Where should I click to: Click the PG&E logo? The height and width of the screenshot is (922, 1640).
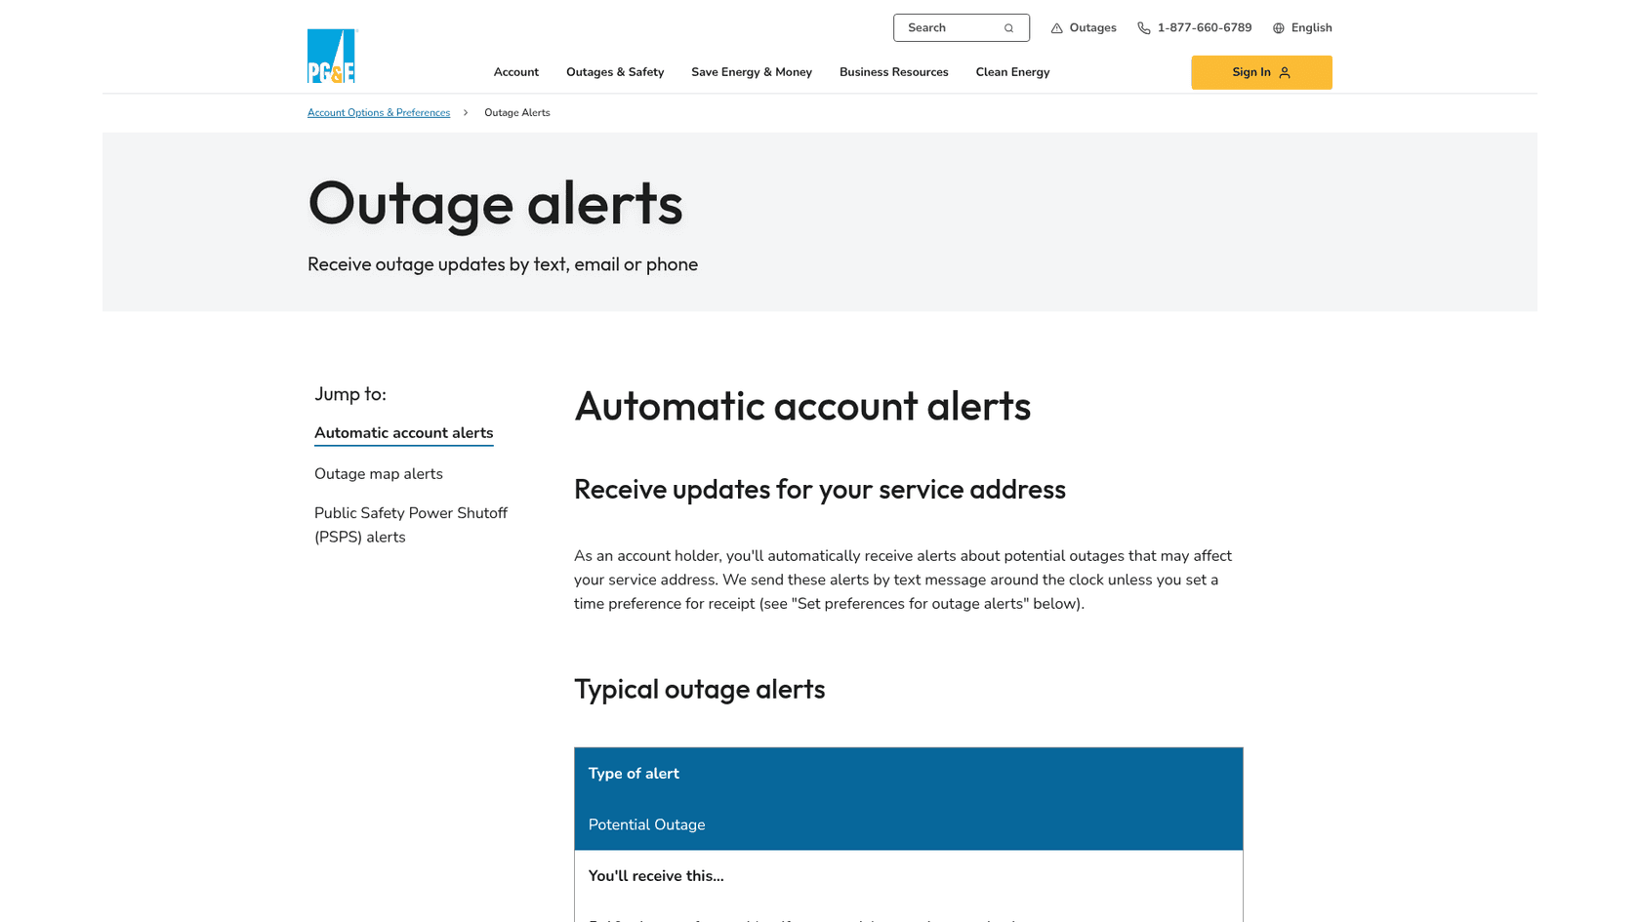click(332, 56)
